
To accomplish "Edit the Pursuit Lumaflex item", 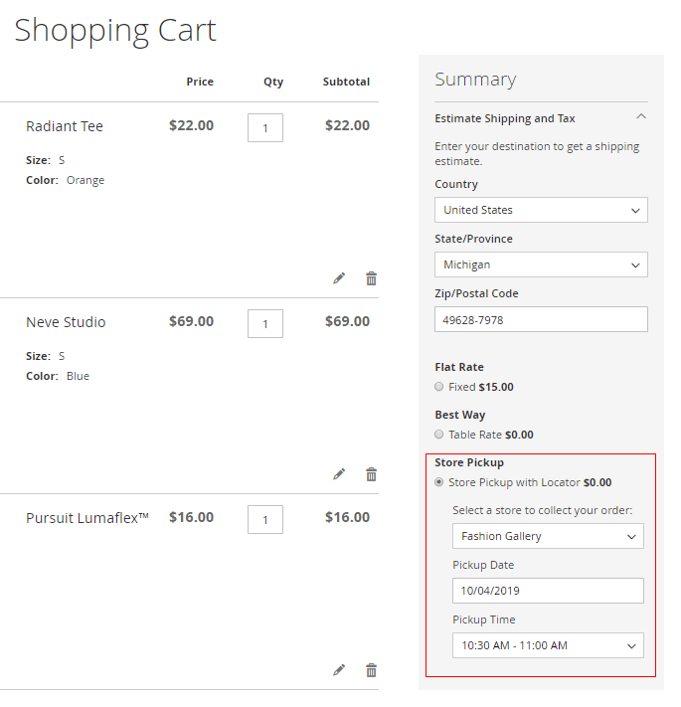I will (339, 670).
